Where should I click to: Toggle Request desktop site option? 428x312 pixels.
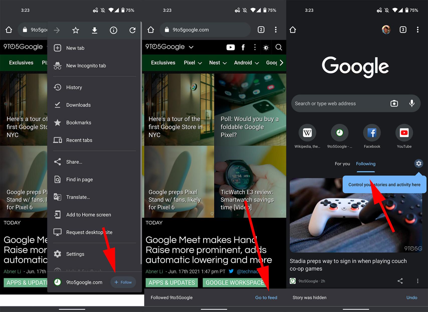coord(95,232)
